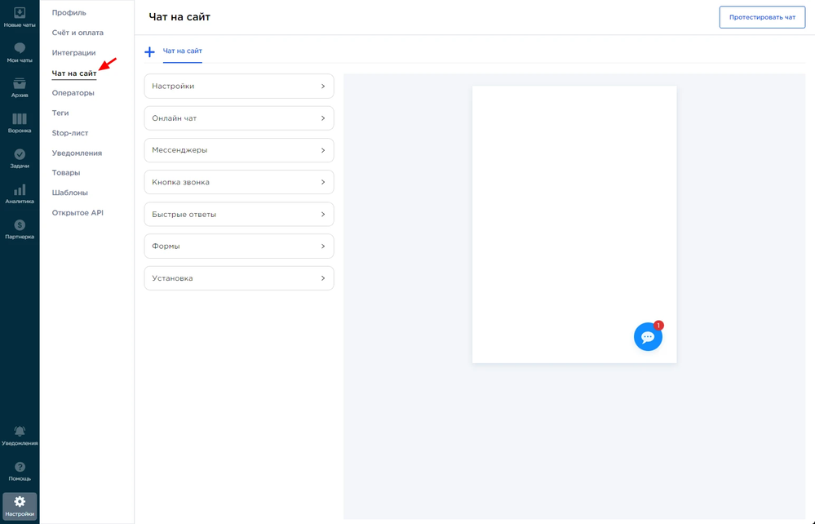The image size is (815, 524).
Task: Open Аналитика bar chart icon
Action: 20,190
